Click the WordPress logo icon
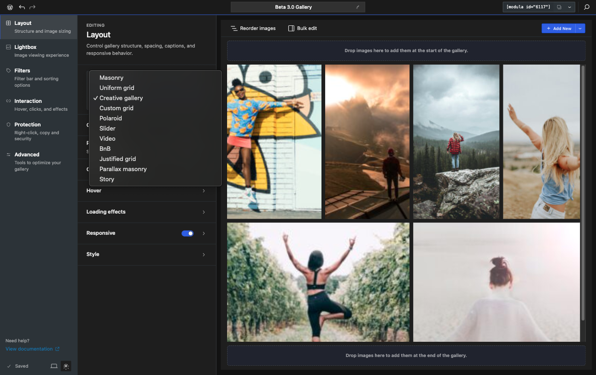Image resolution: width=596 pixels, height=375 pixels. 10,7
